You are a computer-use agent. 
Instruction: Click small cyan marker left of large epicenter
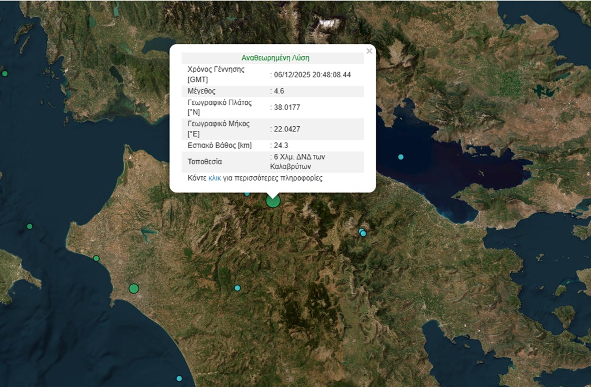click(x=247, y=193)
